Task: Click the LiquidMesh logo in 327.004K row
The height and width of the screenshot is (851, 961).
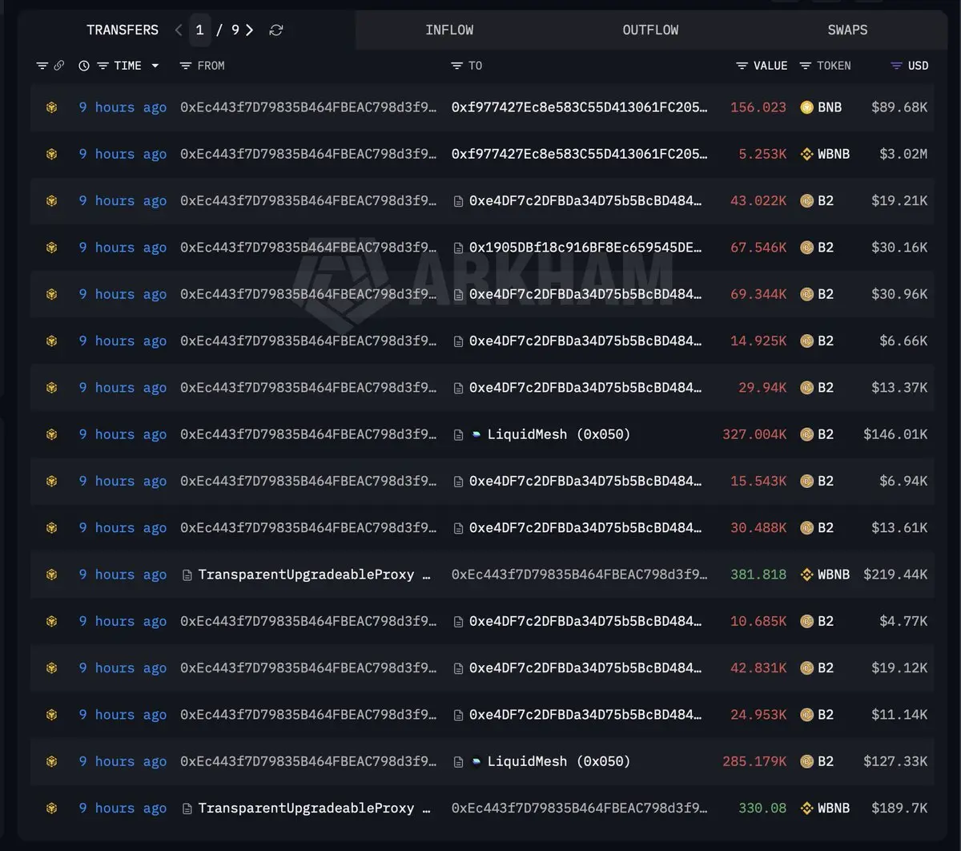Action: 477,434
